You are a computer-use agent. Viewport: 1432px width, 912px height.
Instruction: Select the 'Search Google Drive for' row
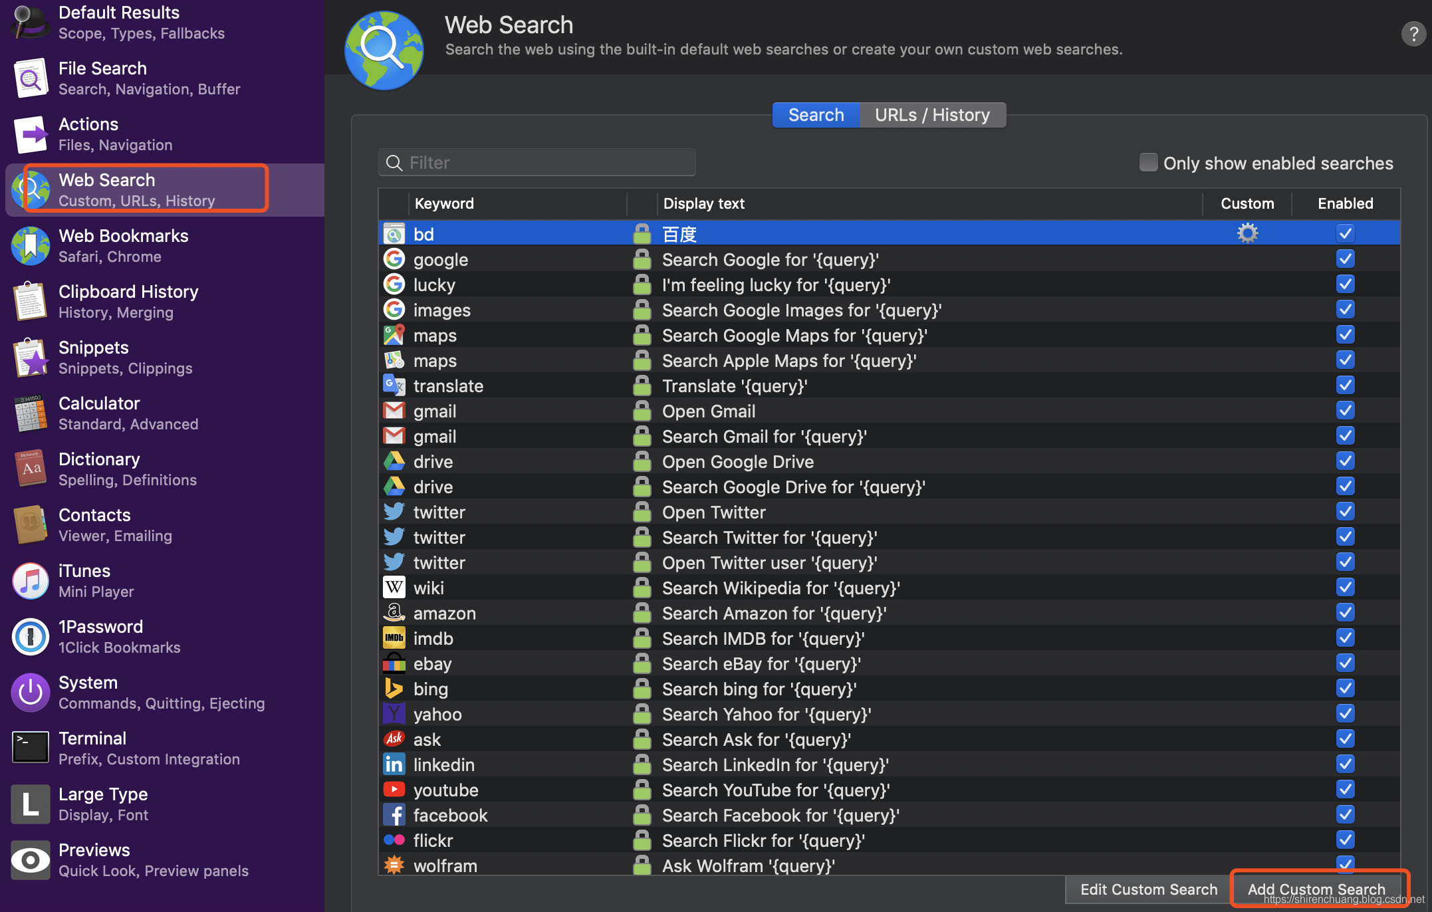[889, 487]
